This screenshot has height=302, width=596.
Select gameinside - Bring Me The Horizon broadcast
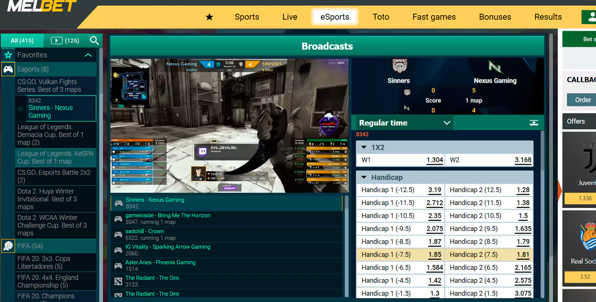pos(226,219)
